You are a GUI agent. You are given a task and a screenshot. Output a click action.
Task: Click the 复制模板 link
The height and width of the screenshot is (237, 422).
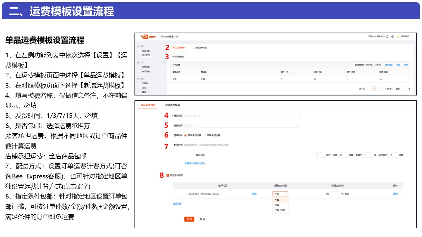click(389, 65)
